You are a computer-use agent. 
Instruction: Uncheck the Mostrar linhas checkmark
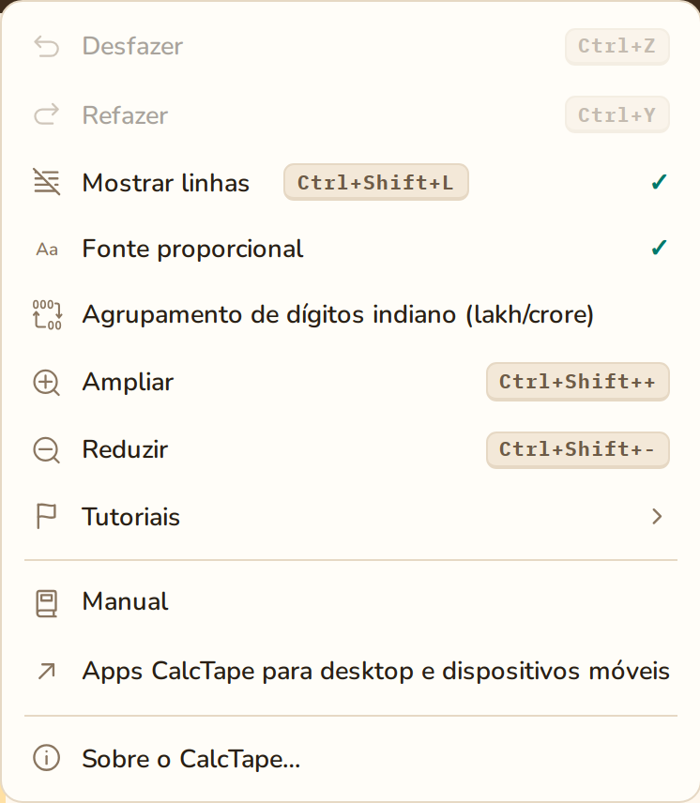[659, 182]
